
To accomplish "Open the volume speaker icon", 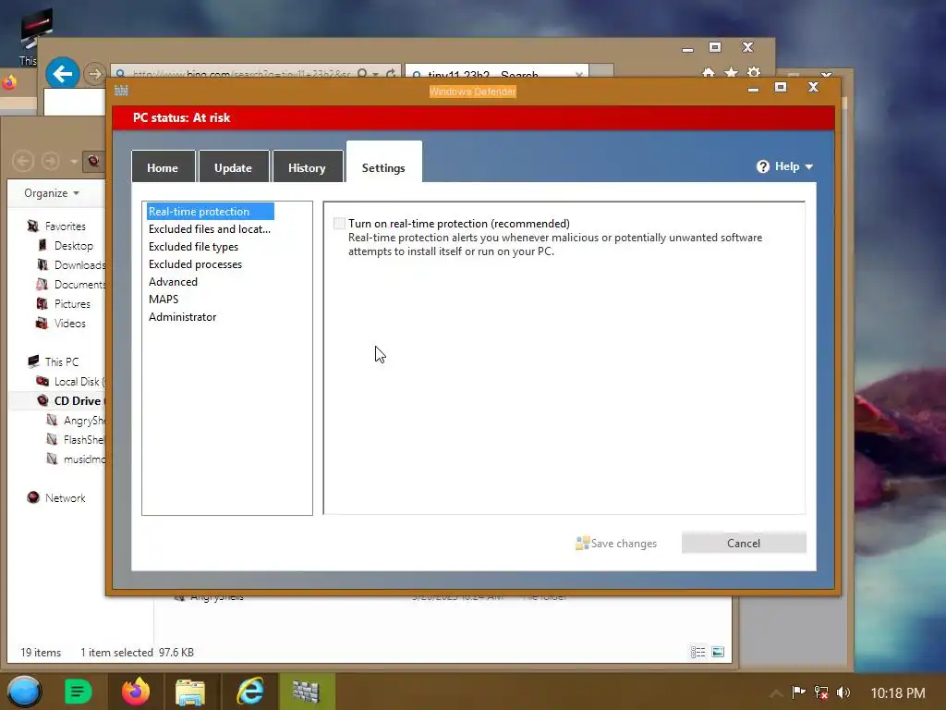I will click(843, 692).
